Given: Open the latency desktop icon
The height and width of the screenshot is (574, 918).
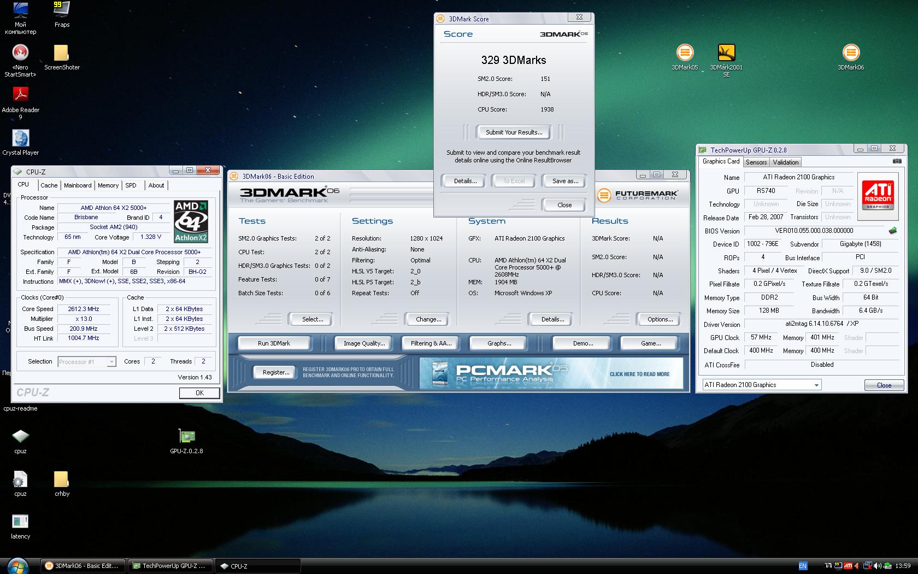Looking at the screenshot, I should point(20,526).
